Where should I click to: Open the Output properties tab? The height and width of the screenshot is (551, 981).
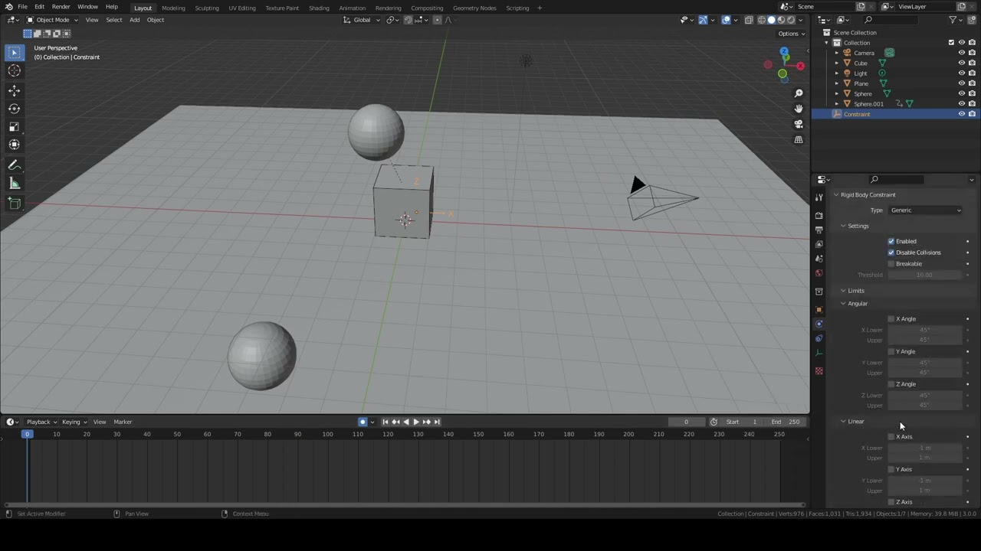coord(819,230)
